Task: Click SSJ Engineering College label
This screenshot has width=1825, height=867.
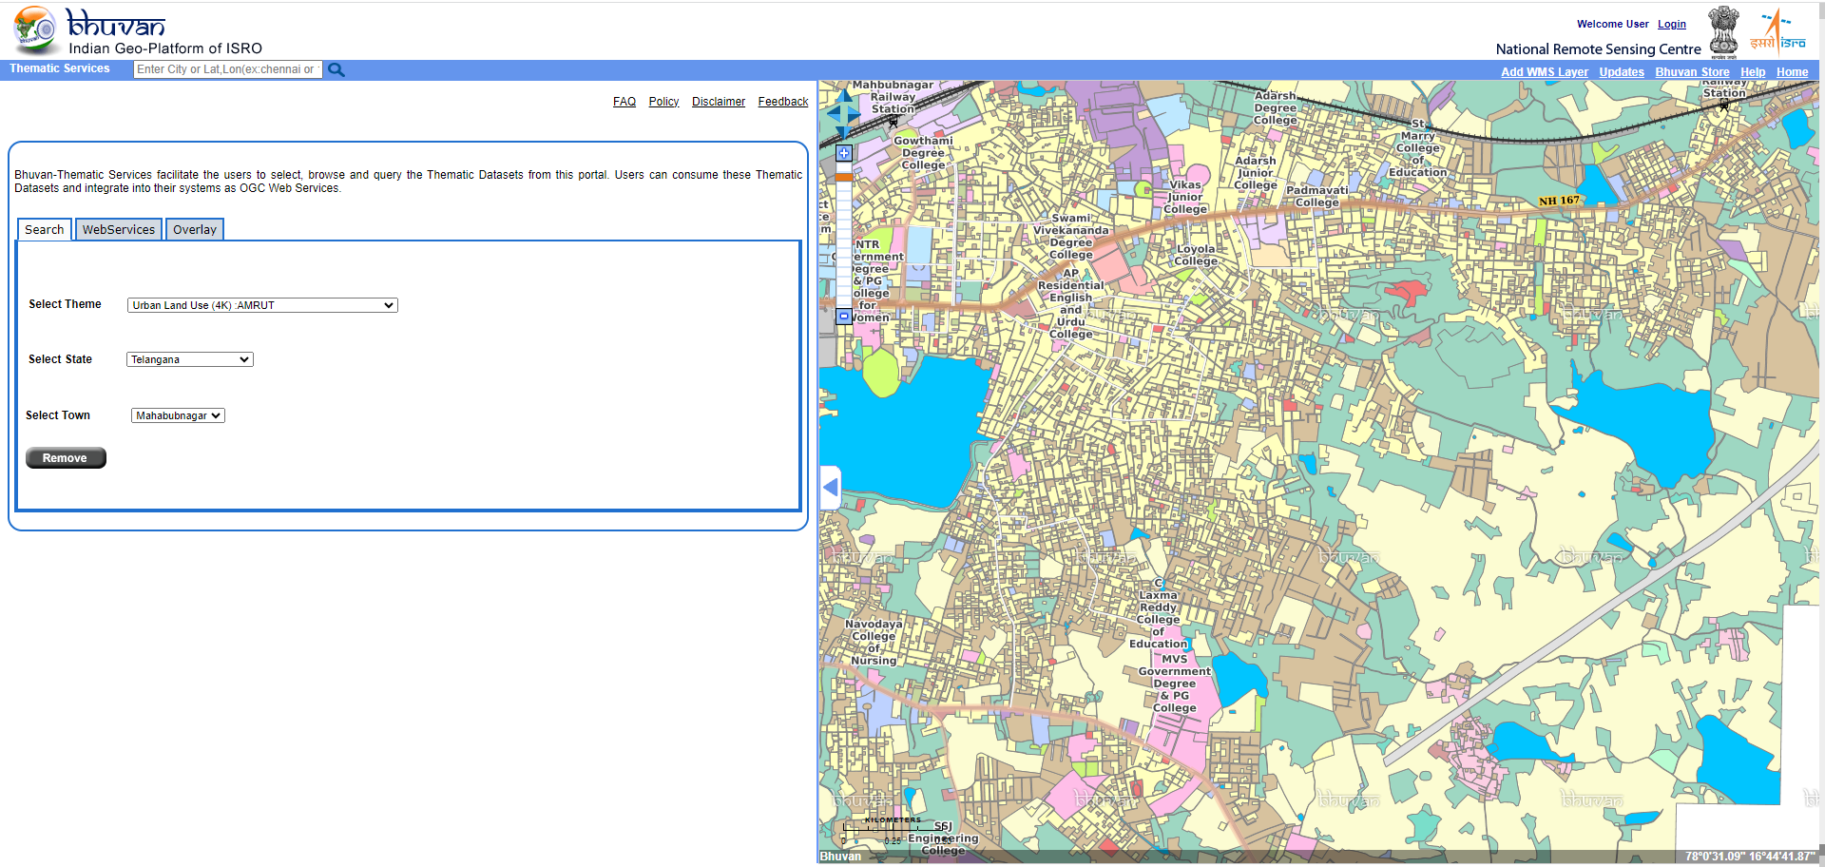Action: click(x=943, y=838)
